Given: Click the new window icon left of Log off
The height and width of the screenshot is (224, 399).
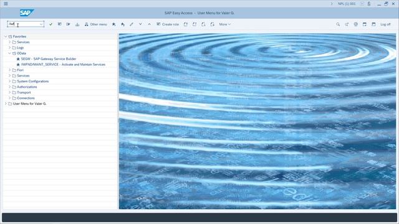Looking at the screenshot, I should tap(373, 24).
